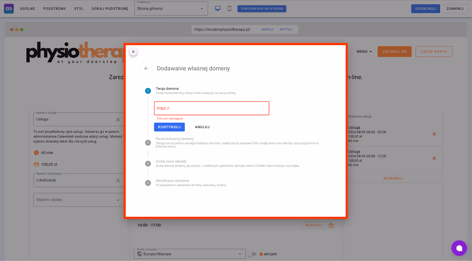Open the OGÓLNE menu
This screenshot has height=261, width=472.
pos(27,9)
